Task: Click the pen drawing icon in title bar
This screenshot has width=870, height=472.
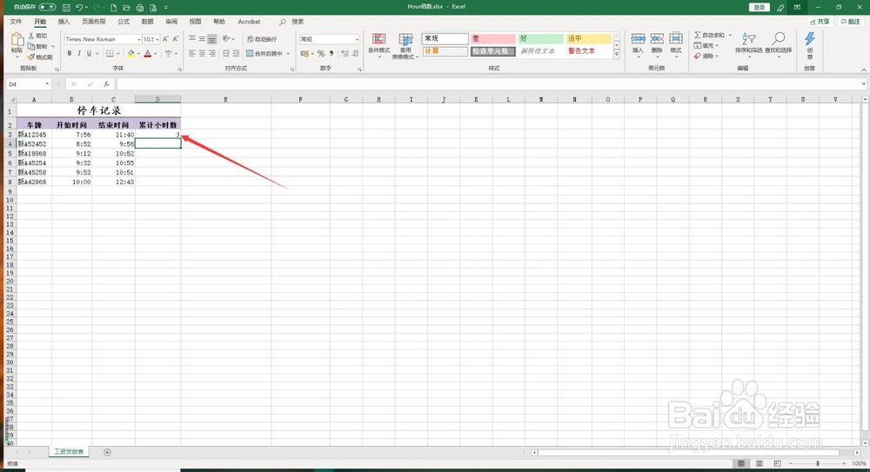Action: 780,7
